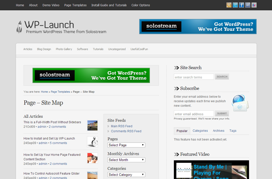Open the Twitter icon in header

coord(235,5)
